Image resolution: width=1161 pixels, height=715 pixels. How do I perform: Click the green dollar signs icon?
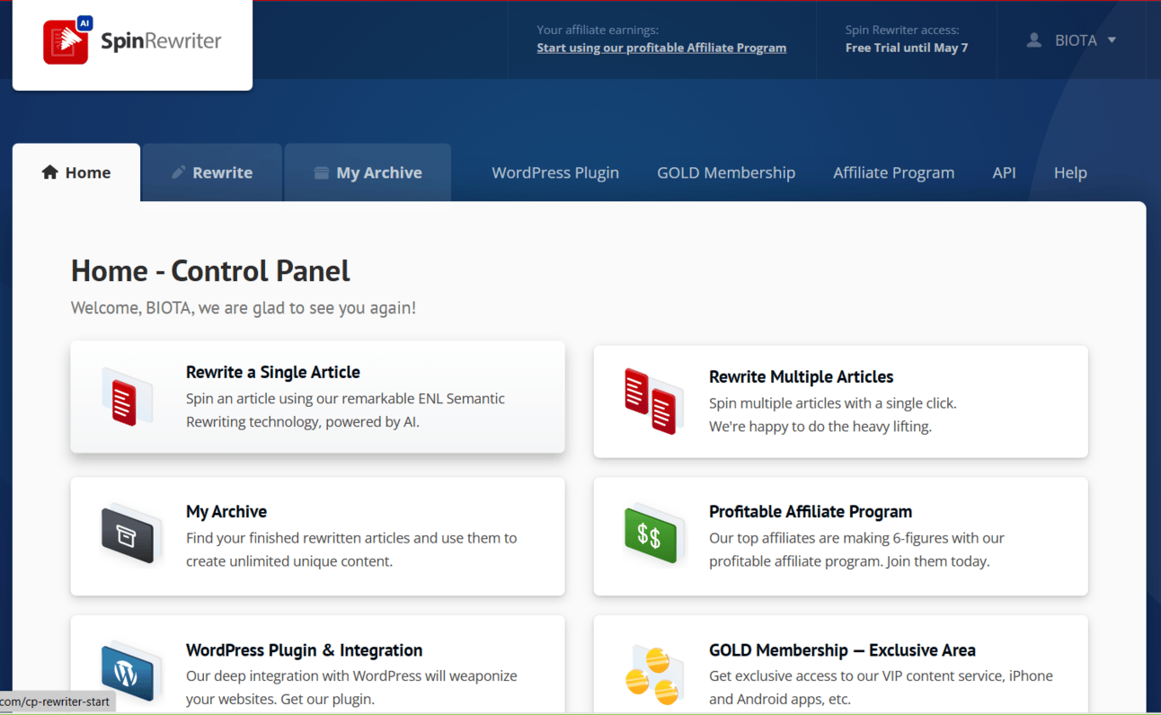pyautogui.click(x=652, y=535)
